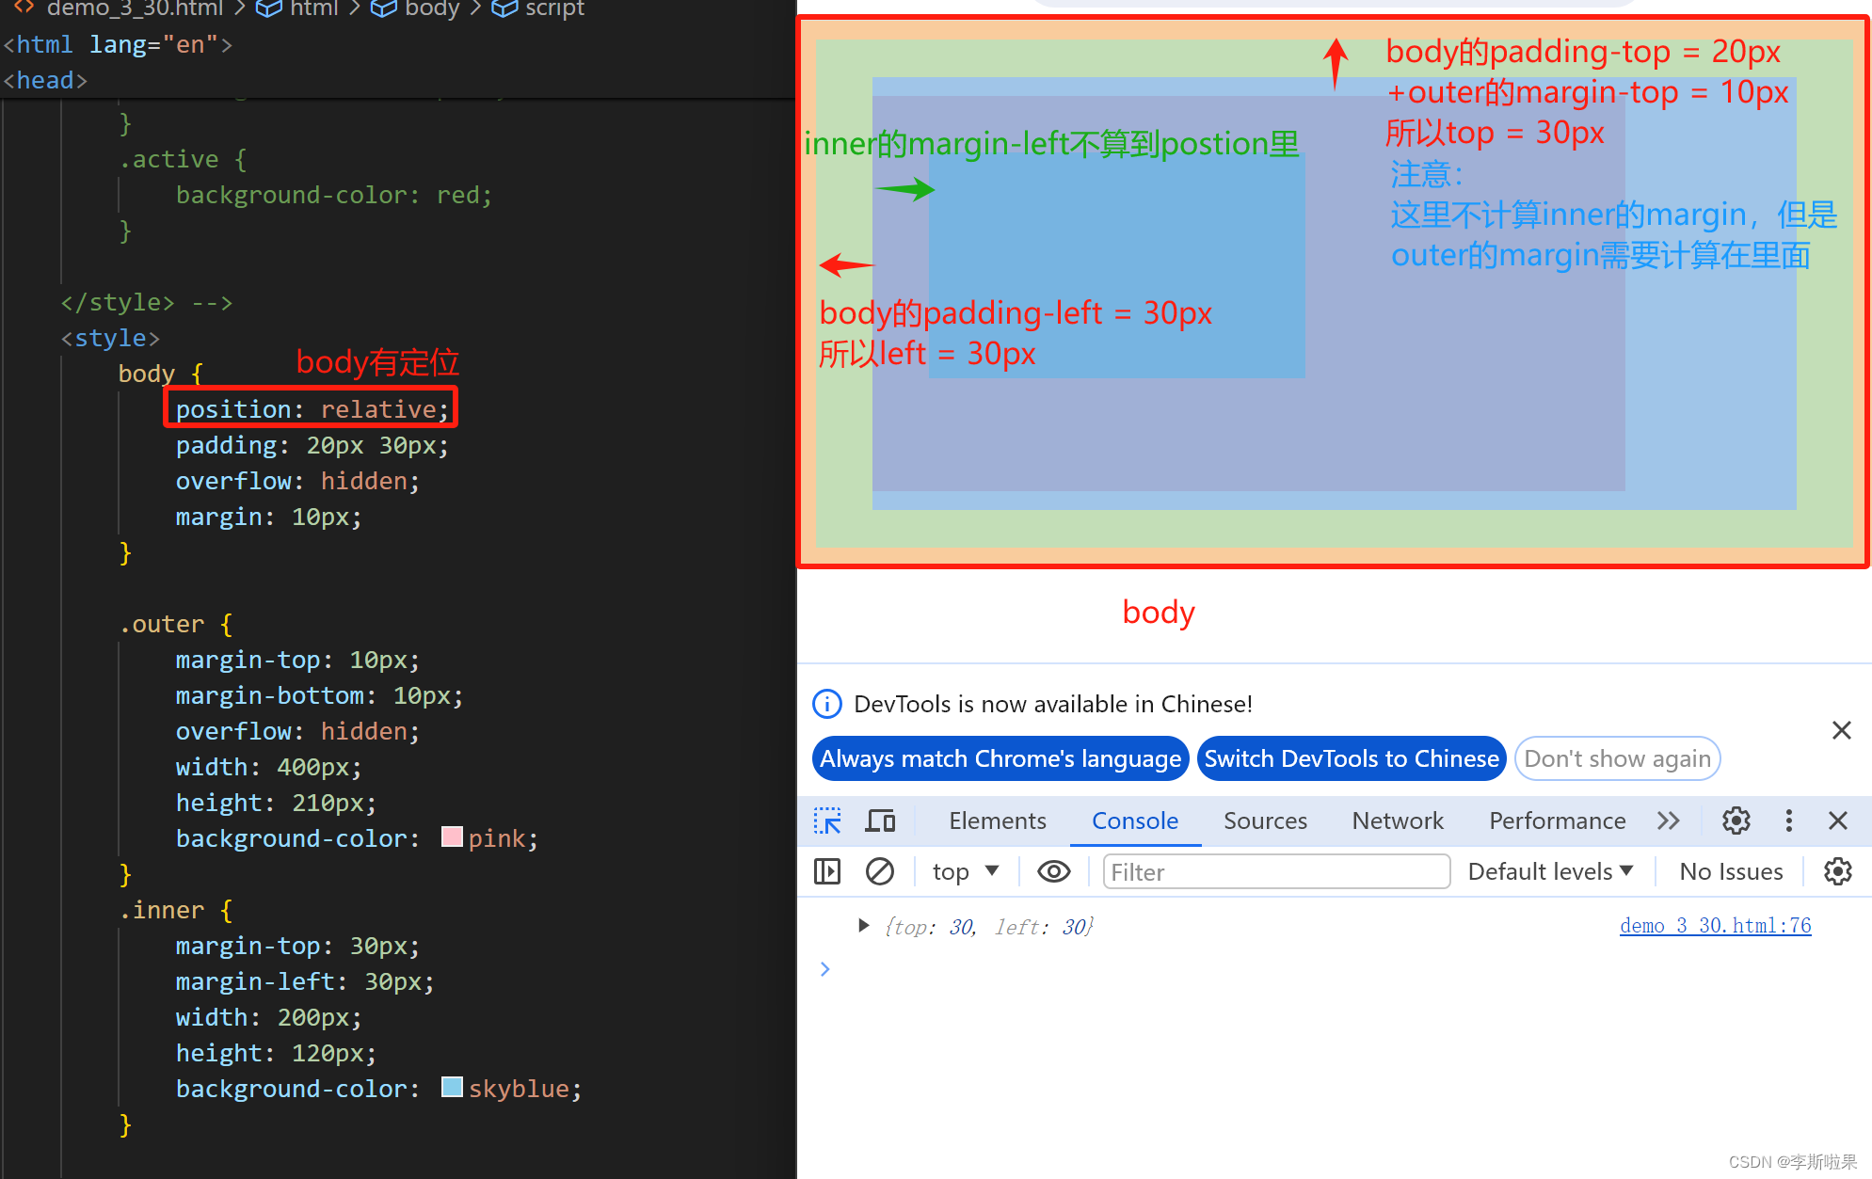Click Switch DevTools to Chinese button
The height and width of the screenshot is (1179, 1872).
tap(1351, 758)
